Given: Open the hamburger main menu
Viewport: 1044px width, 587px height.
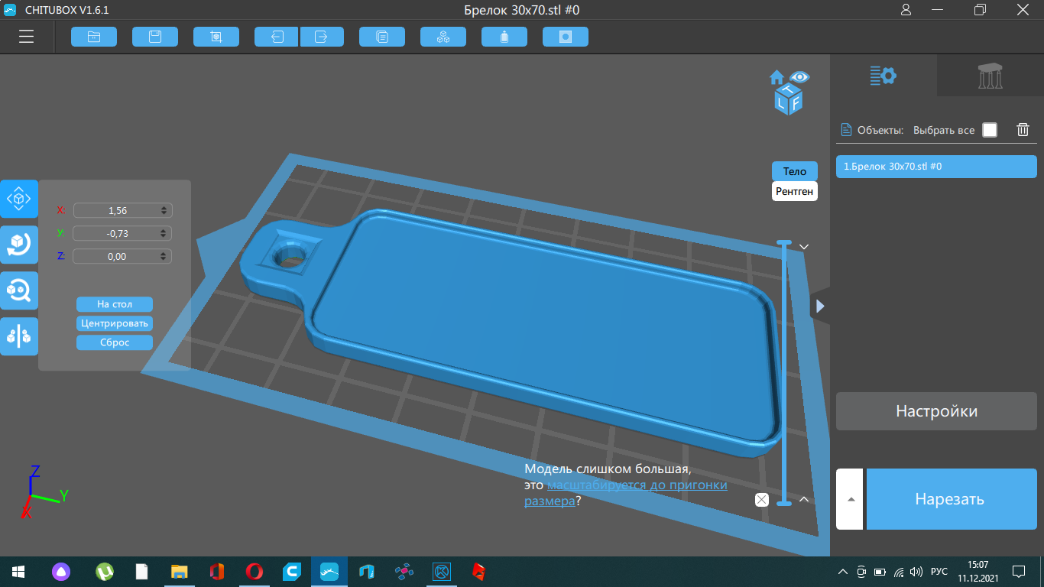Looking at the screenshot, I should (27, 37).
